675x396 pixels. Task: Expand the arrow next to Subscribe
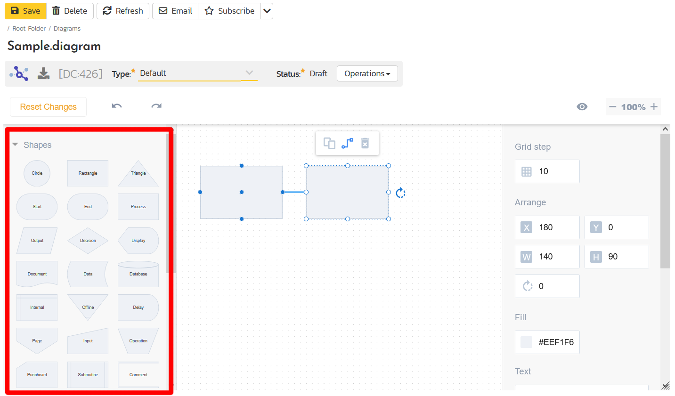(x=267, y=11)
